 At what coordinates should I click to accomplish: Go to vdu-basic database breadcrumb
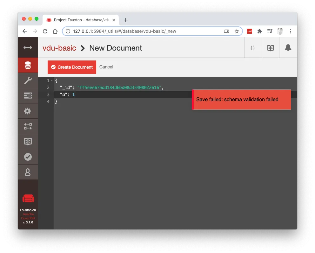pyautogui.click(x=59, y=48)
